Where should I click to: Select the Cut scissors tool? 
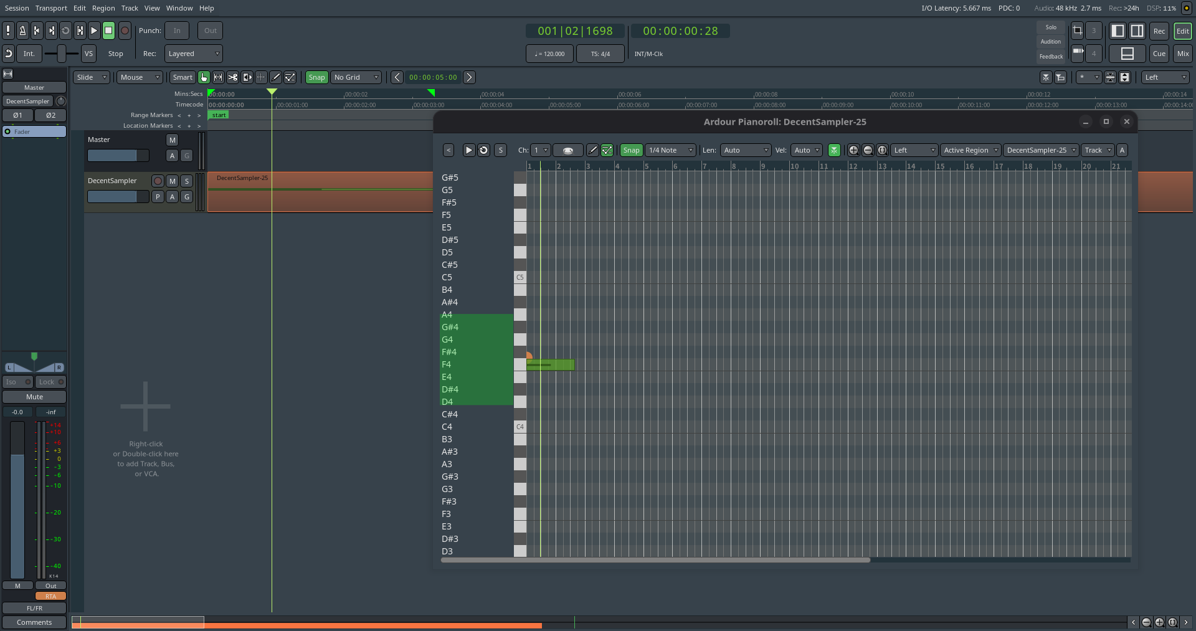(x=232, y=77)
